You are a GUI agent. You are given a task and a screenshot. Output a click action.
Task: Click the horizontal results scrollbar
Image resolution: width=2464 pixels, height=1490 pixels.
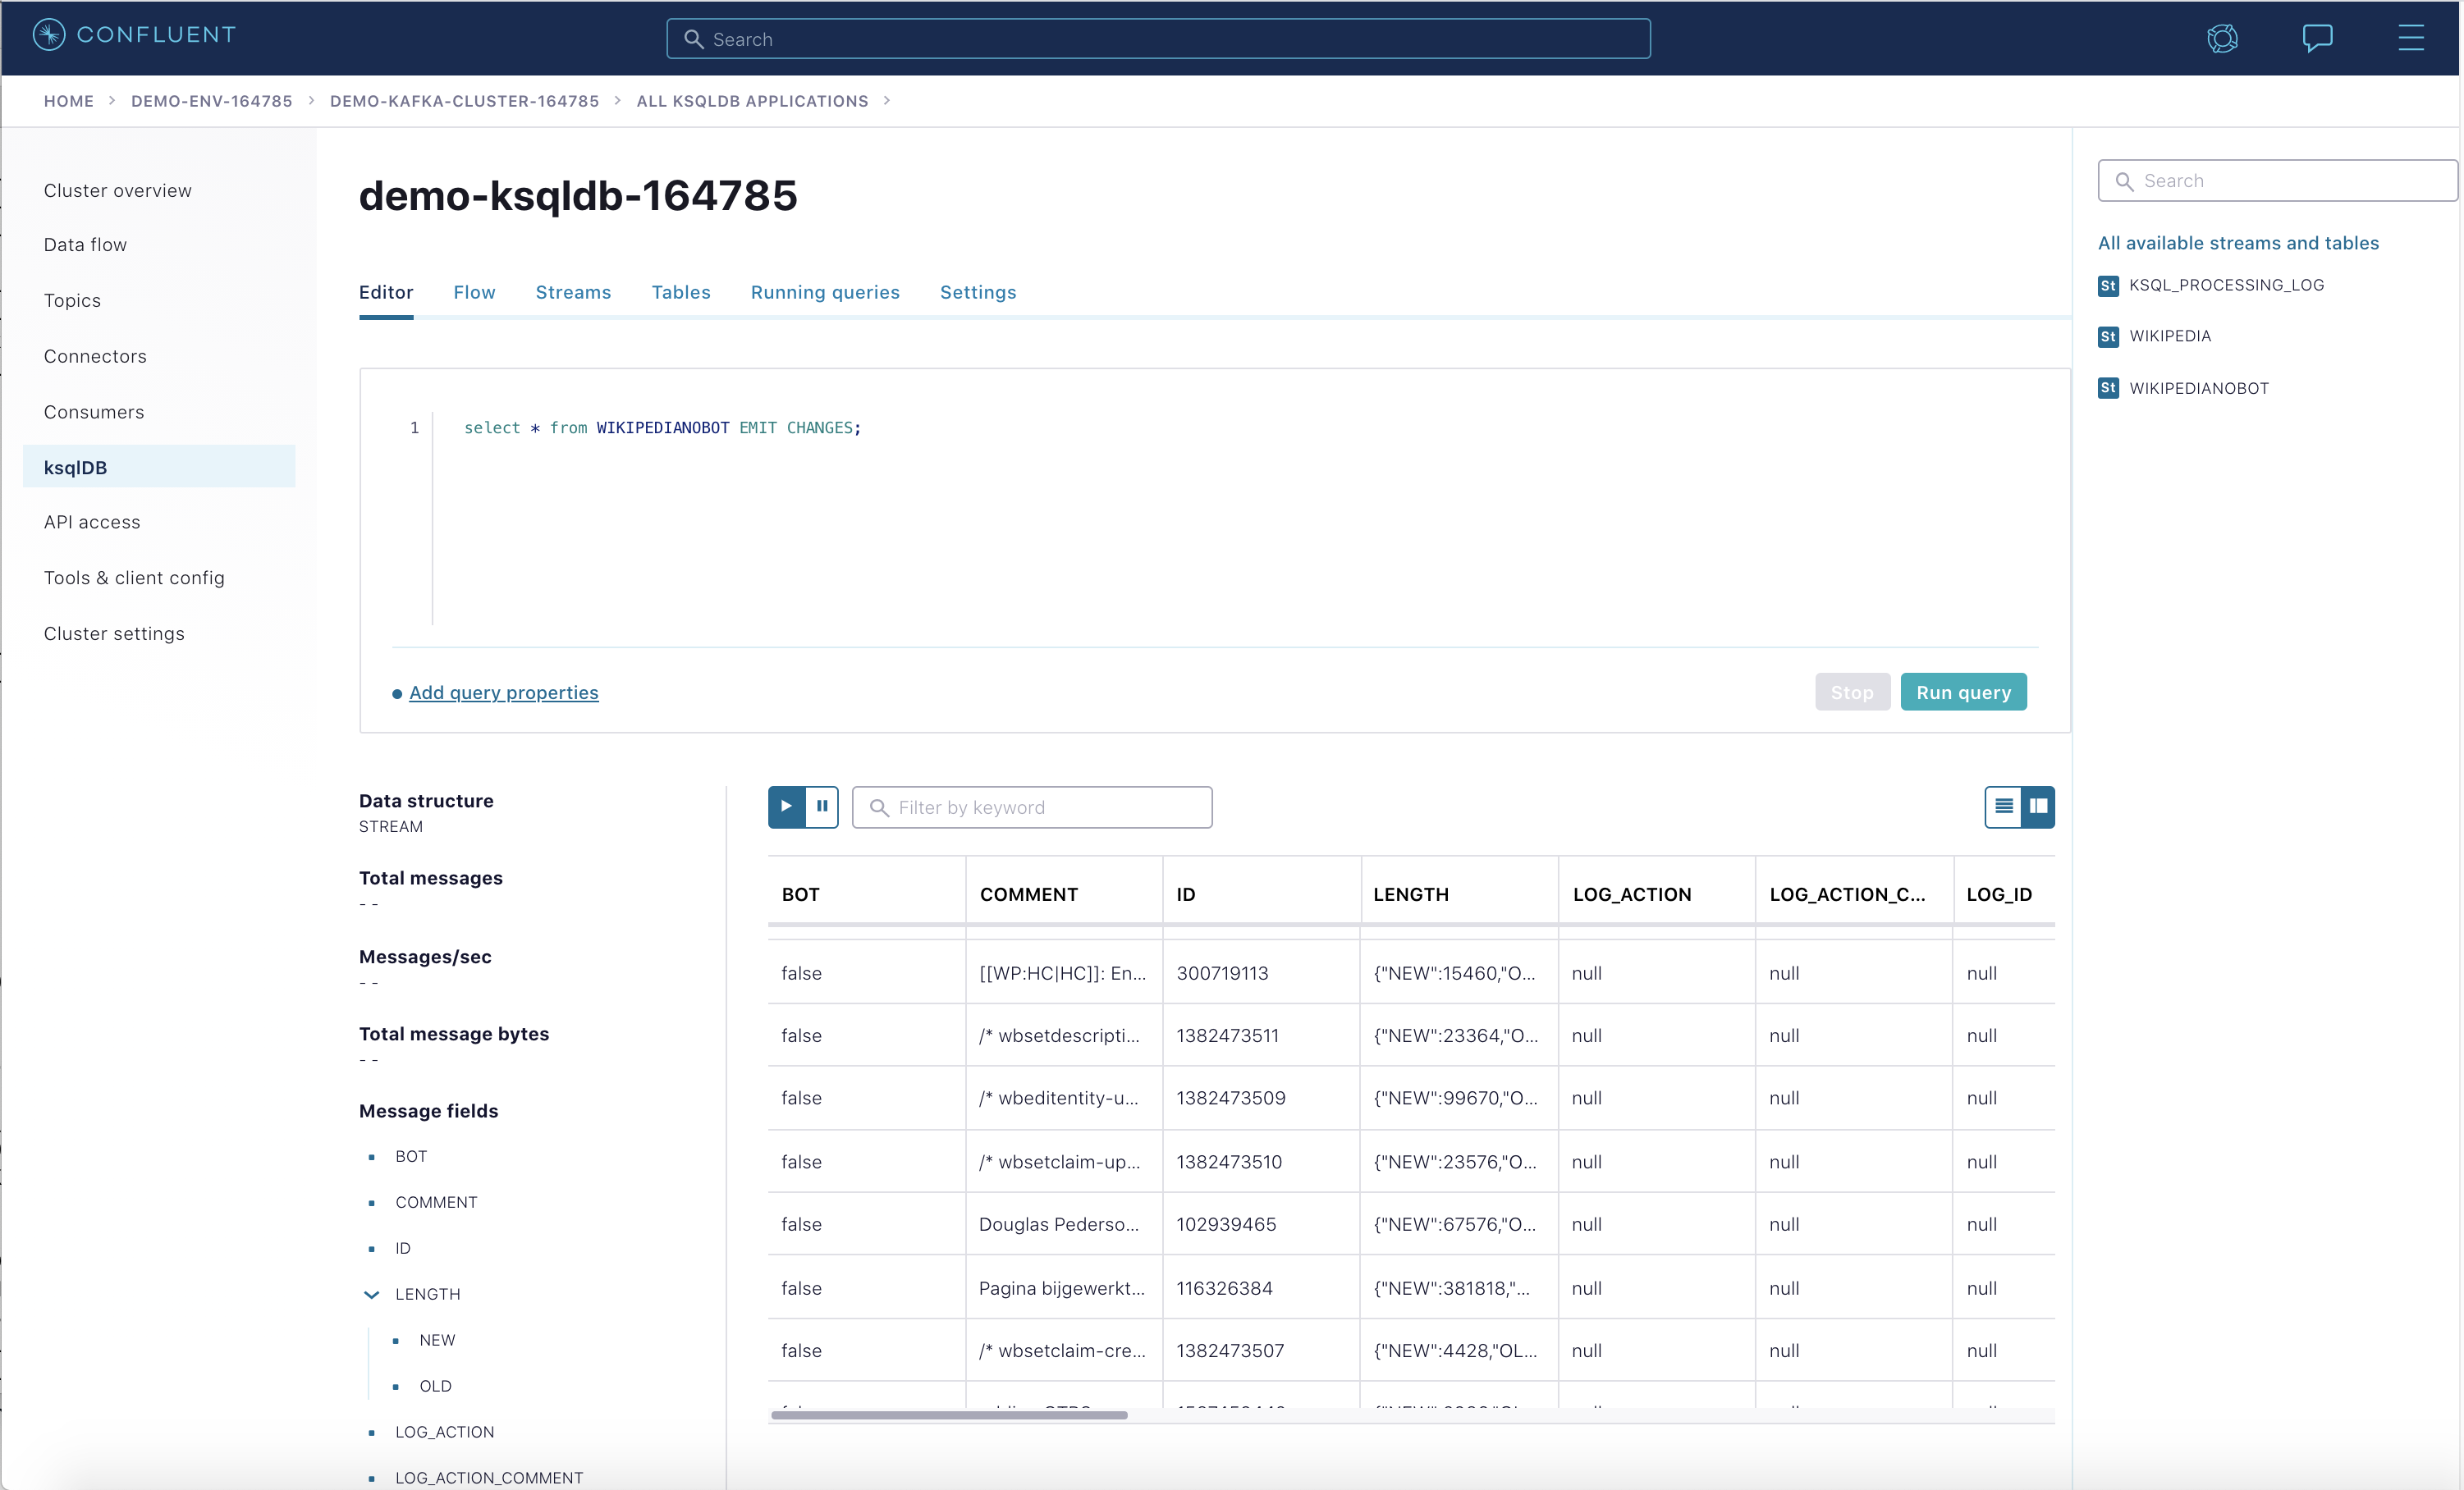[949, 1415]
